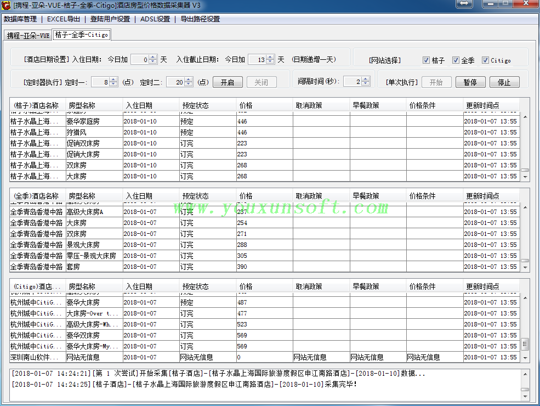
Task: Select the 豪华家庭房 row in 桔子 table
Action: tap(264, 121)
